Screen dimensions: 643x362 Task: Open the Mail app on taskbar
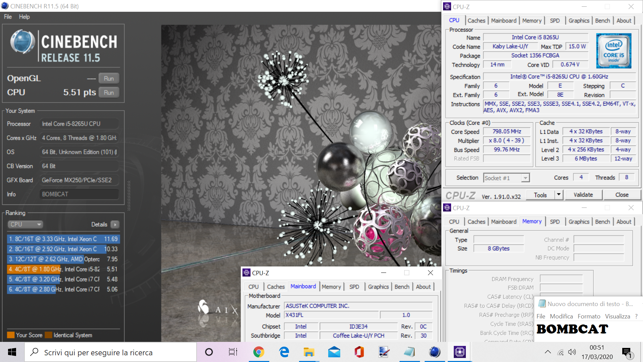(x=334, y=352)
